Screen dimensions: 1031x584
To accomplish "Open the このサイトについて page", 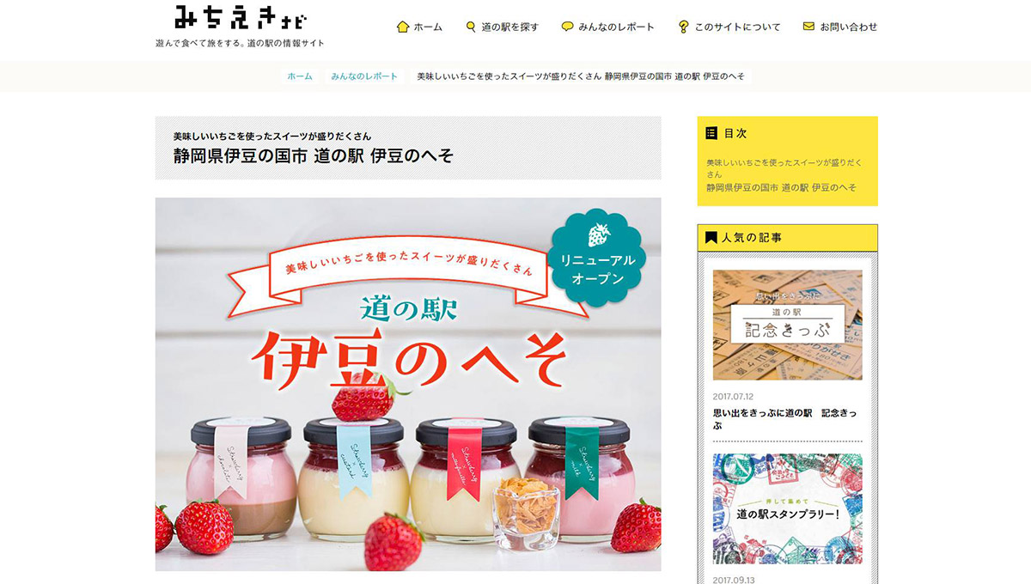I will click(737, 27).
